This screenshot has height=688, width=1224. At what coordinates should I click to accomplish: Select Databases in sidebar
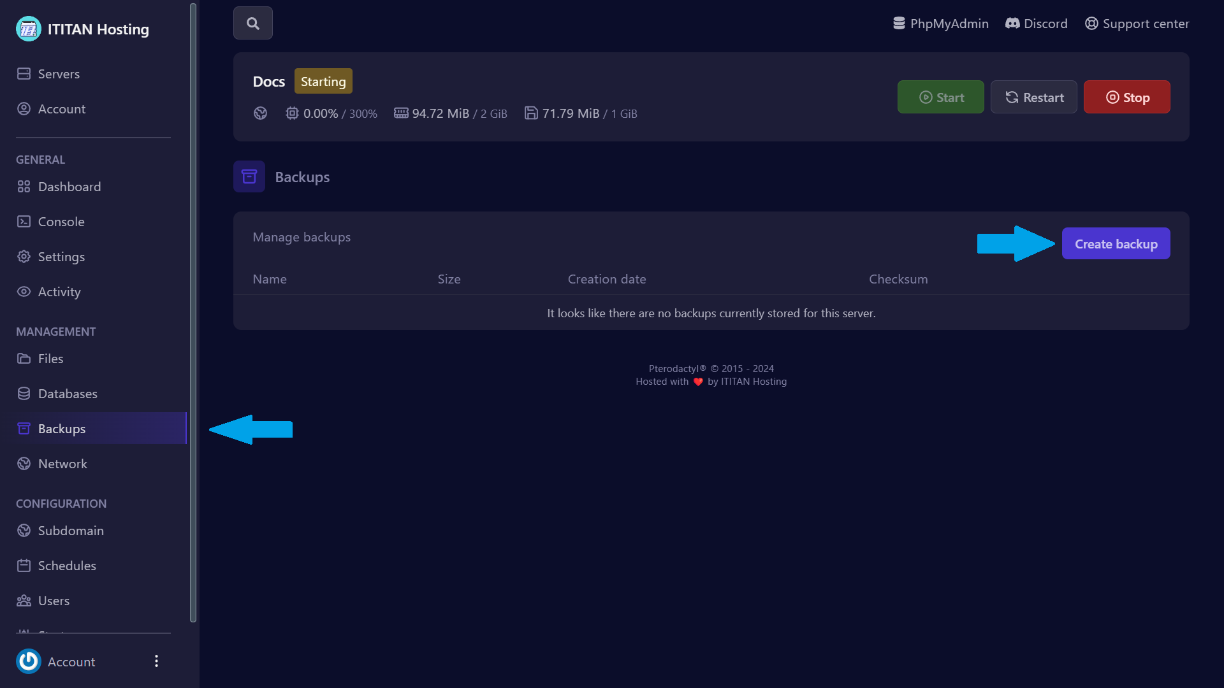tap(67, 394)
